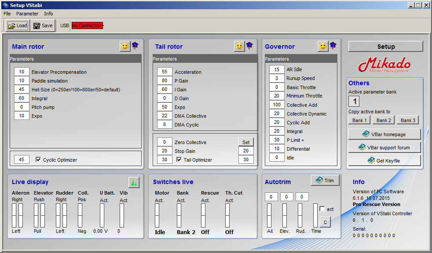Open the Info menu
432x253 pixels.
click(48, 14)
